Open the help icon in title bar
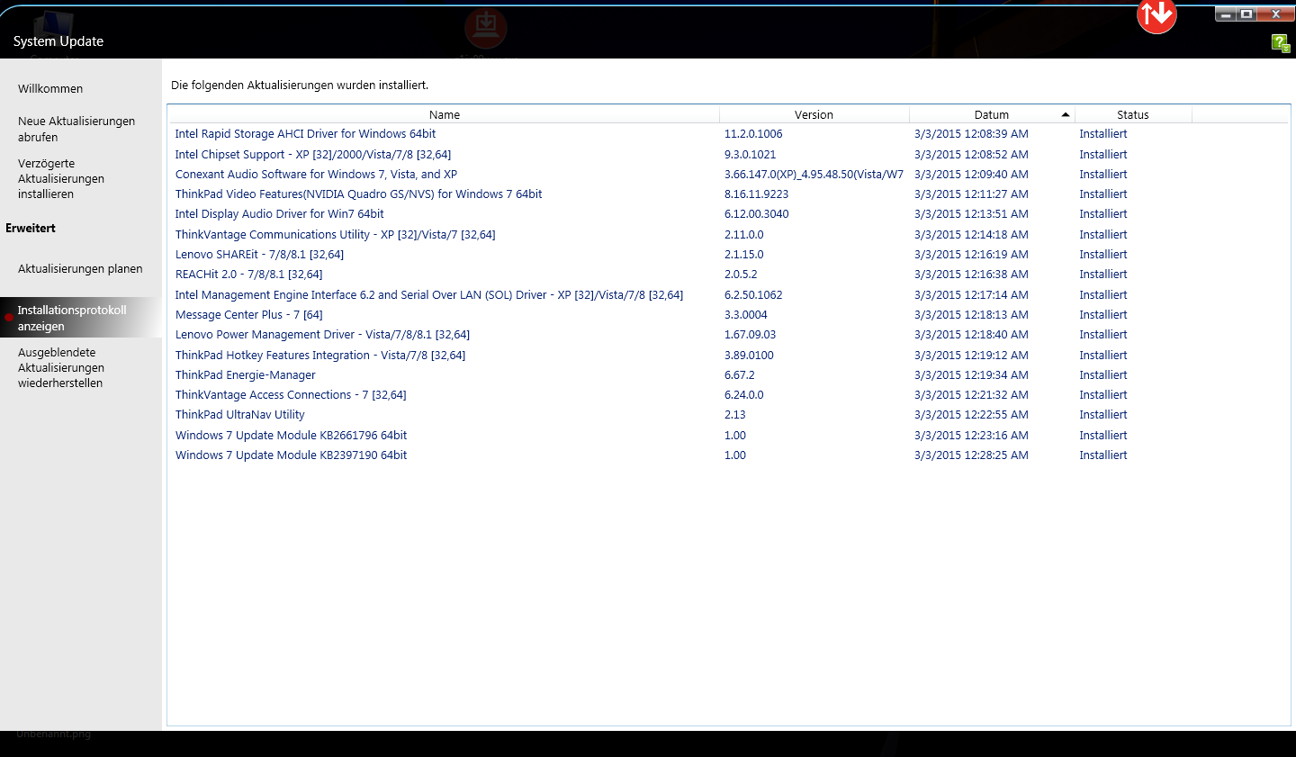This screenshot has width=1296, height=757. [x=1281, y=42]
